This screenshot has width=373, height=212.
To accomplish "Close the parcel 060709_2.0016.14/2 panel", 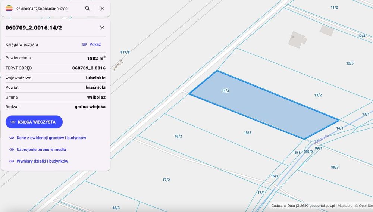I will pyautogui.click(x=102, y=28).
